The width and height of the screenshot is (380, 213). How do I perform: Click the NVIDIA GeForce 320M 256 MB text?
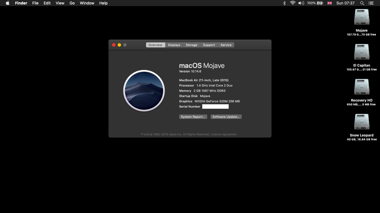click(217, 101)
